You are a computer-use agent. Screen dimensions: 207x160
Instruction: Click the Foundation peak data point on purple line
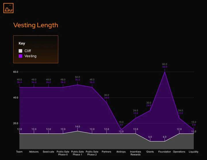tap(165, 72)
